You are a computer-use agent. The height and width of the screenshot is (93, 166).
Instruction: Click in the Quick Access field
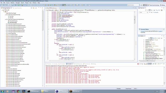pos(133,5)
